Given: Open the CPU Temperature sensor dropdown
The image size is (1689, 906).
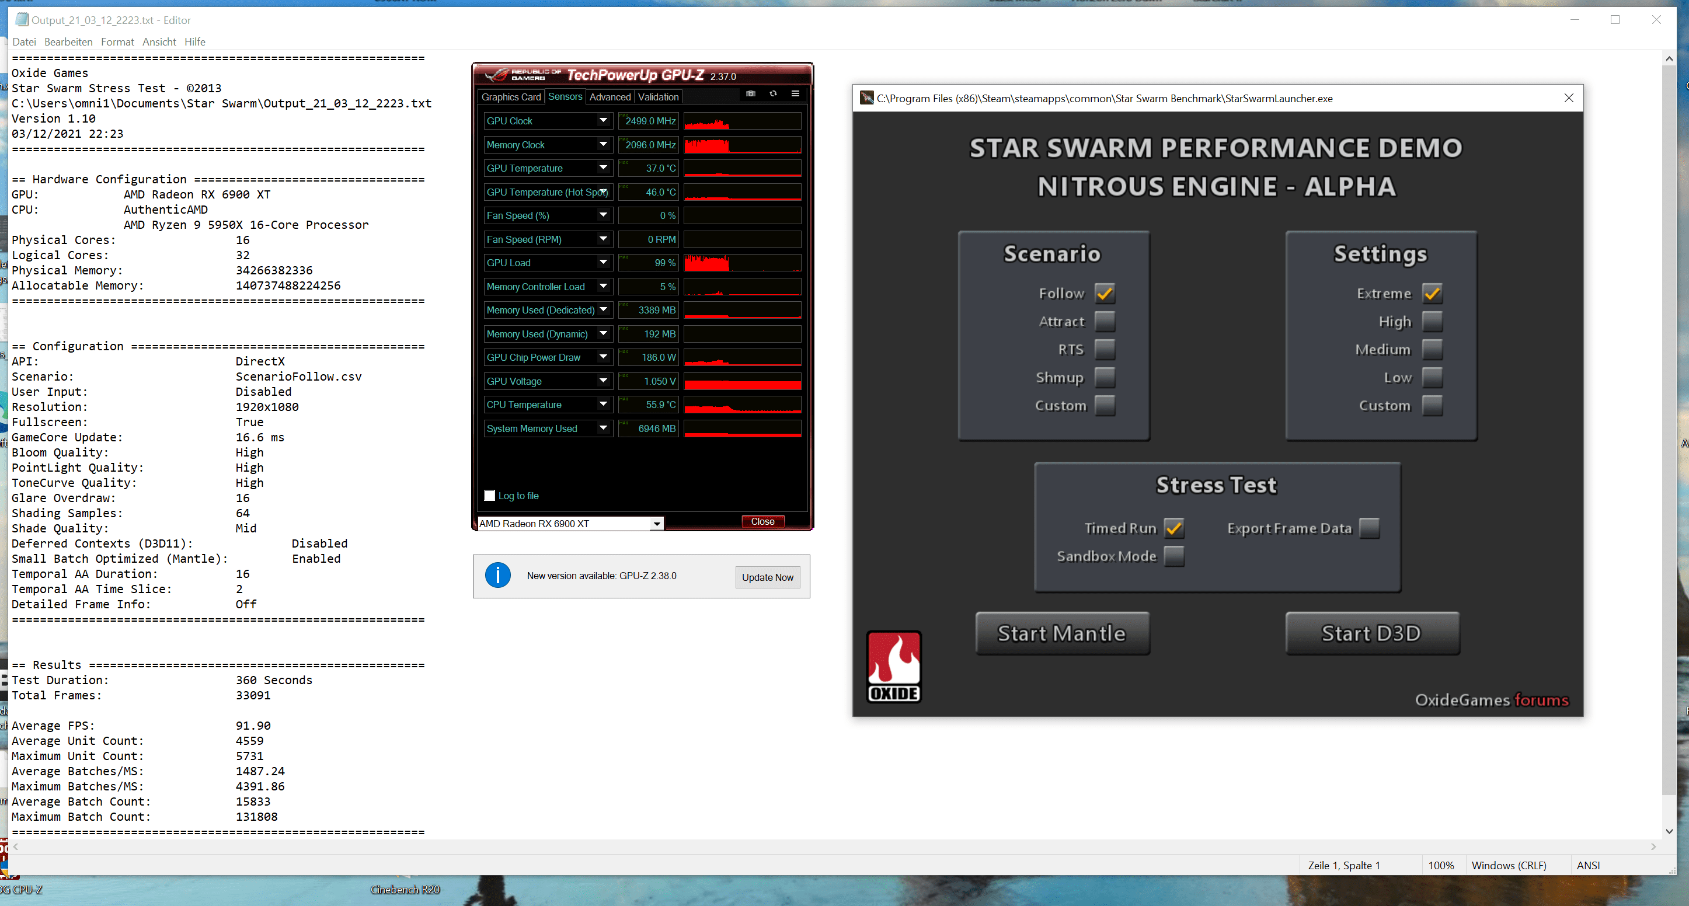Looking at the screenshot, I should (x=603, y=405).
